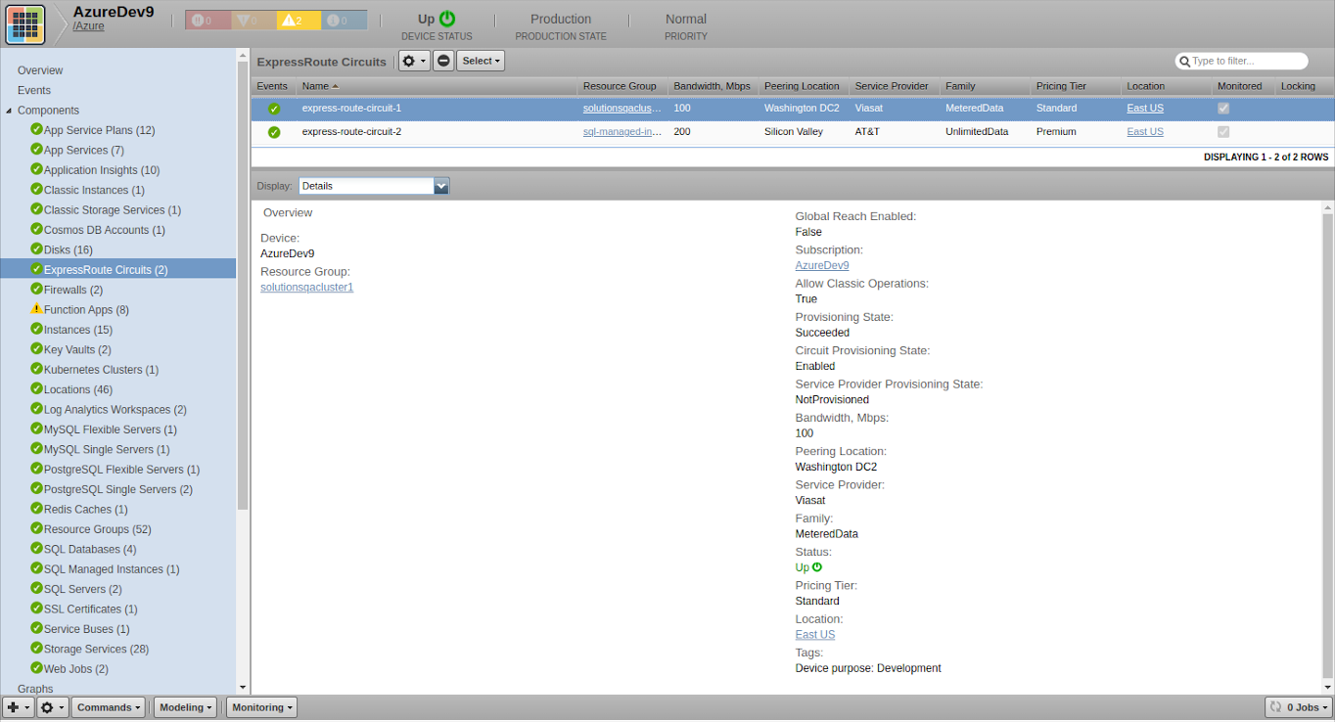
Task: Click the sidebar vertical scrollbar
Action: (x=243, y=284)
